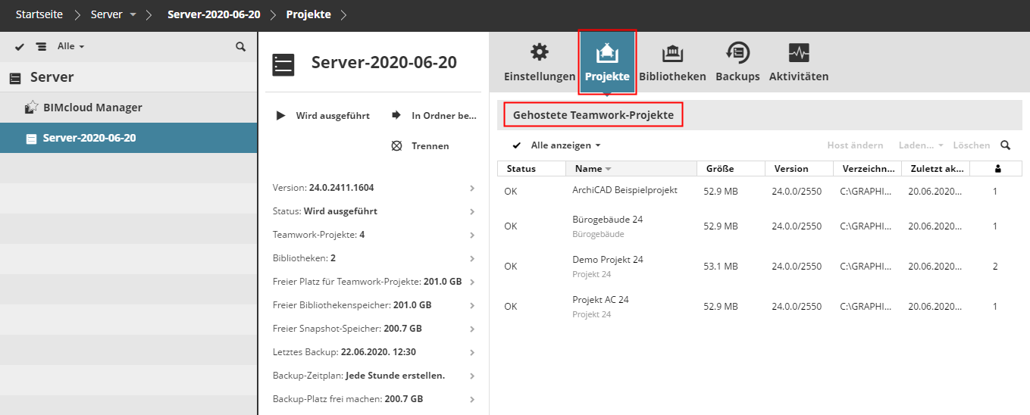The width and height of the screenshot is (1030, 415).
Task: Open the Alle filter dropdown in sidebar
Action: pos(70,46)
